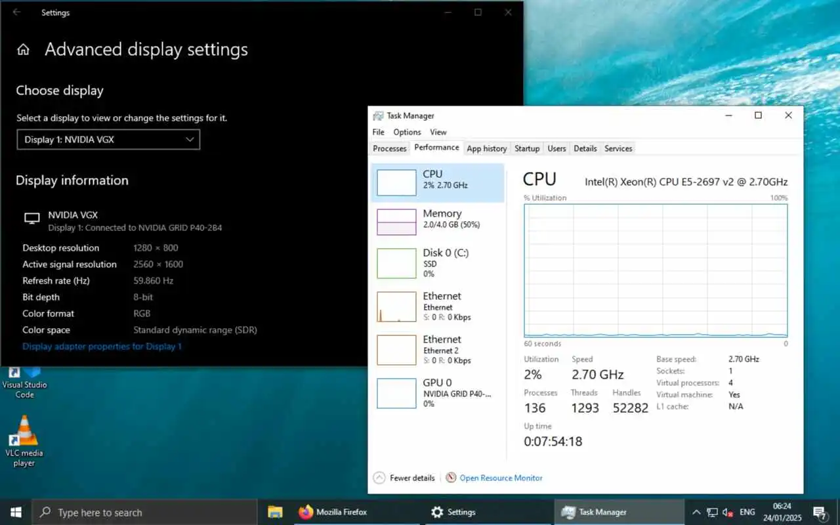
Task: Switch to the Details tab
Action: point(585,148)
